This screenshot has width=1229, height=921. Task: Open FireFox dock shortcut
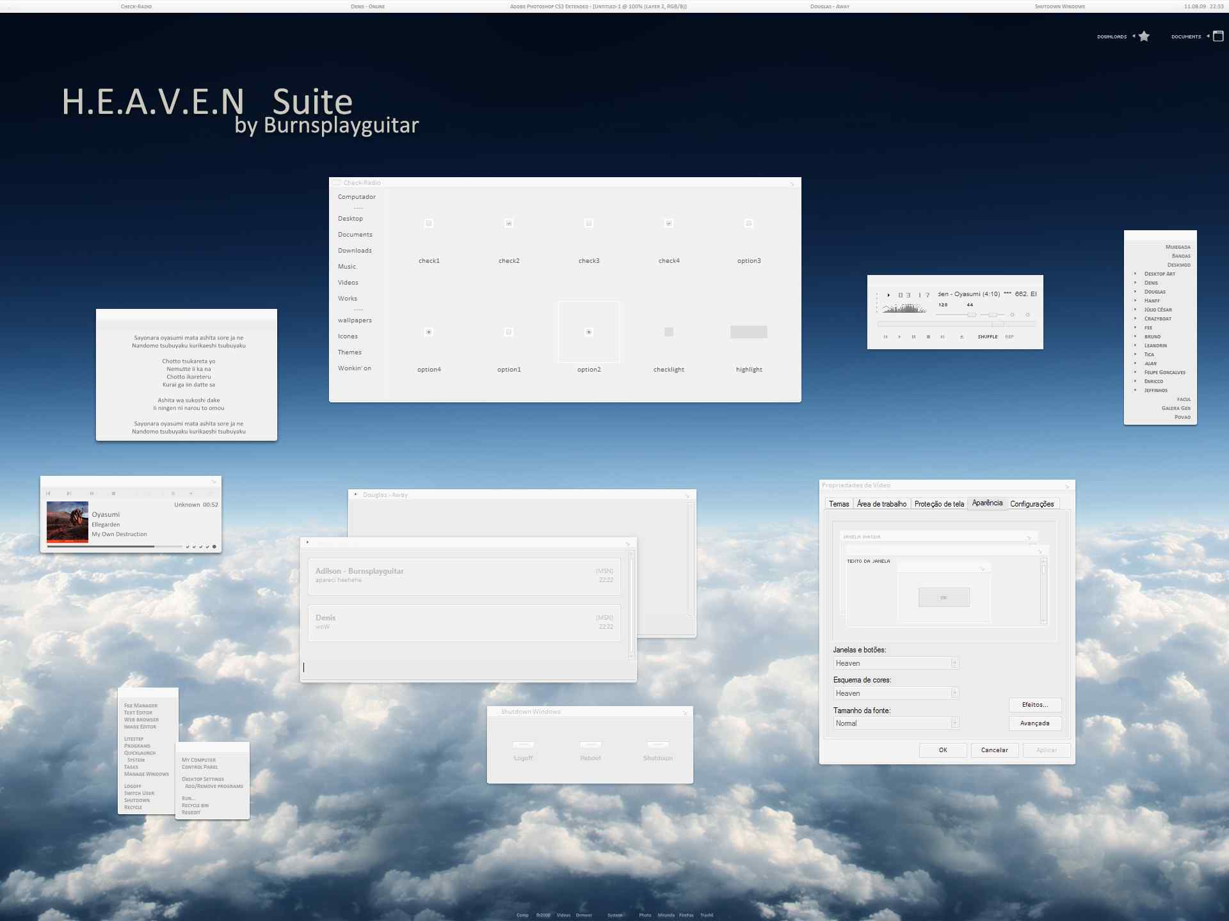(686, 915)
